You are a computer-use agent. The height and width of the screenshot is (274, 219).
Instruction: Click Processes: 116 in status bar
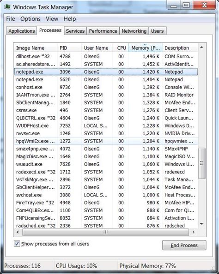[22, 266]
